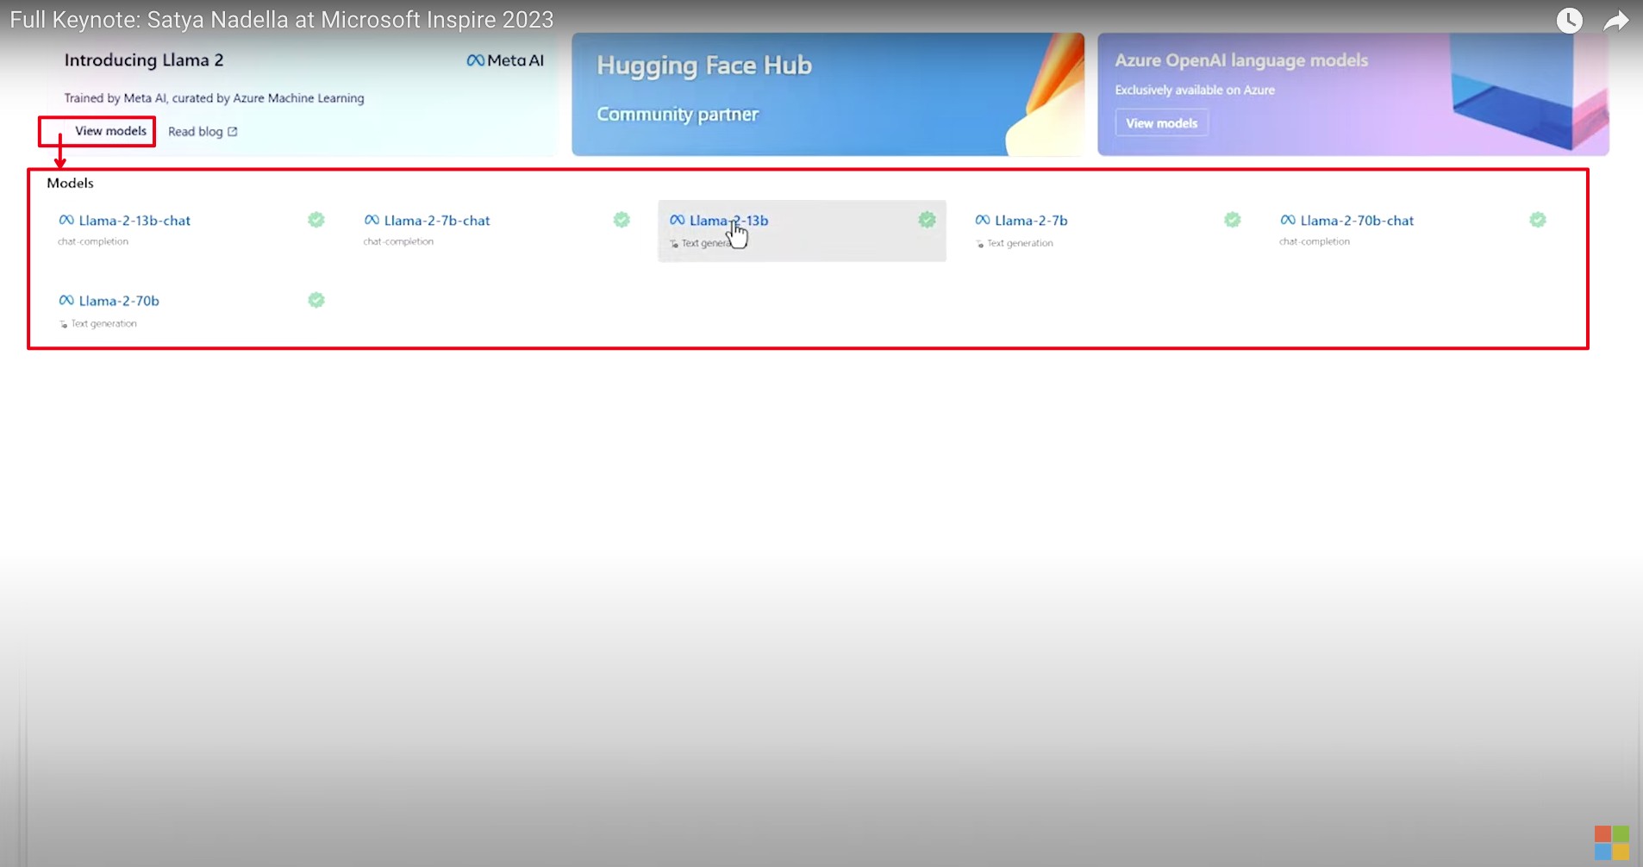Screen dimensions: 1643x867
Task: Open the Llama-2-13b-chat model
Action: 134,221
